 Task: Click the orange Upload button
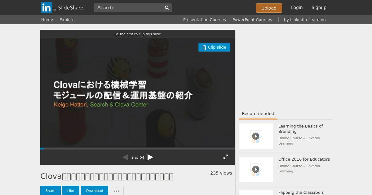point(269,8)
